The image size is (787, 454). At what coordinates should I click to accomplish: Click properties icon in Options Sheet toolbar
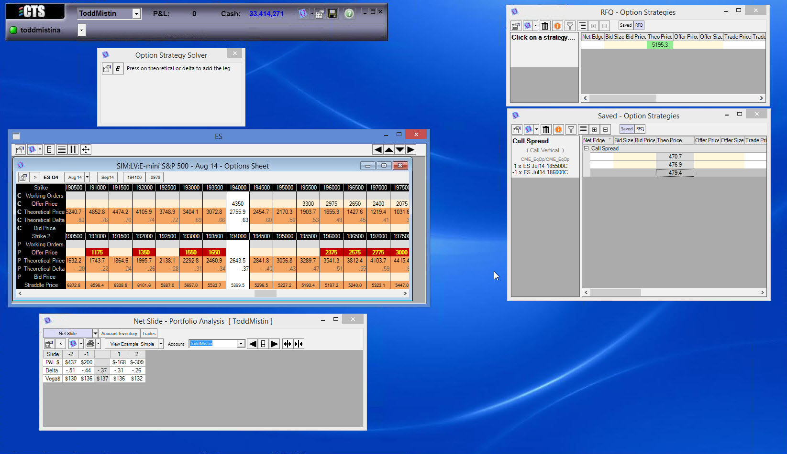pyautogui.click(x=23, y=177)
